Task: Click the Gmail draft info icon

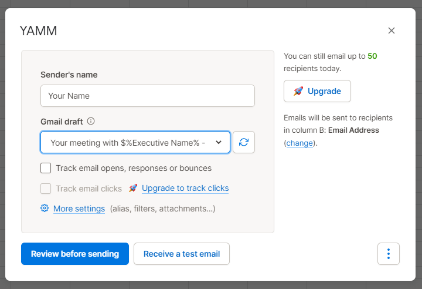Action: point(91,121)
